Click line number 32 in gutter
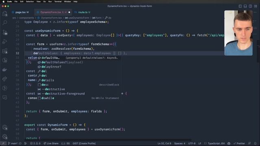Screen dimensions: 260x146 (x=17, y=53)
